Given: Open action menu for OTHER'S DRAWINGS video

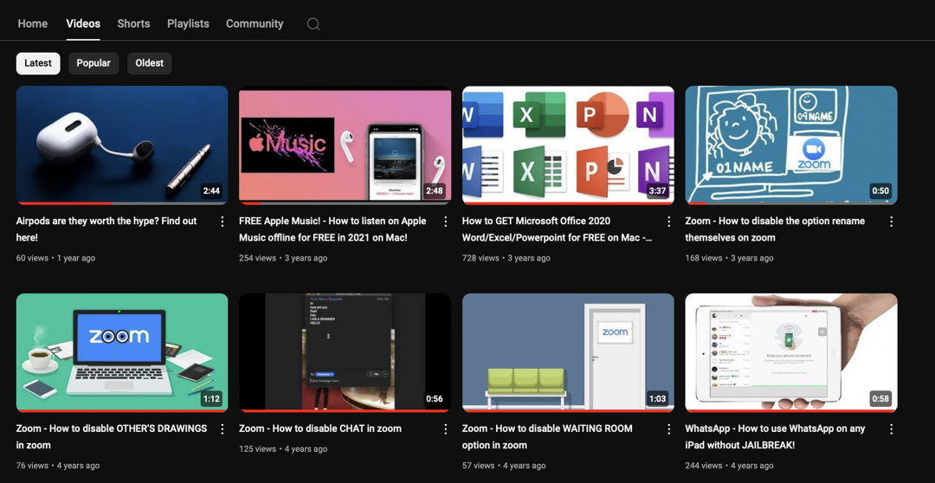Looking at the screenshot, I should point(222,429).
